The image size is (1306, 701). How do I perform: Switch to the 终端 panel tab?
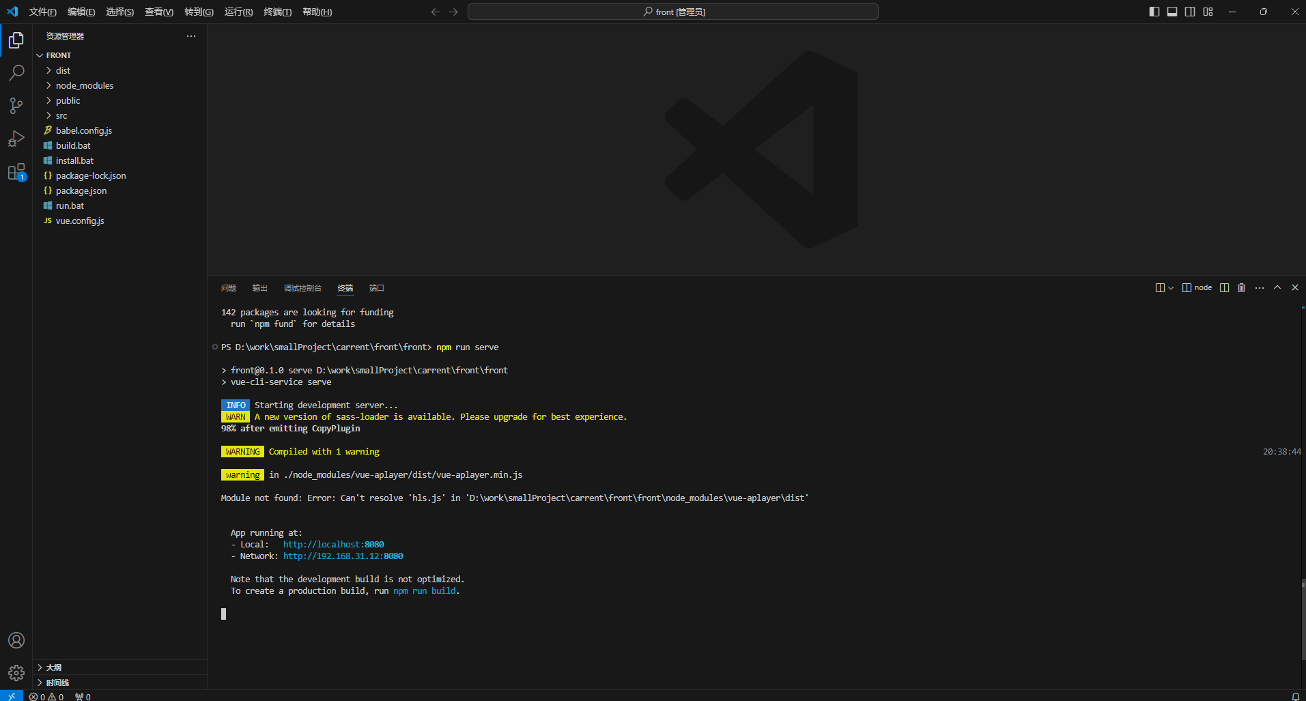tap(345, 288)
